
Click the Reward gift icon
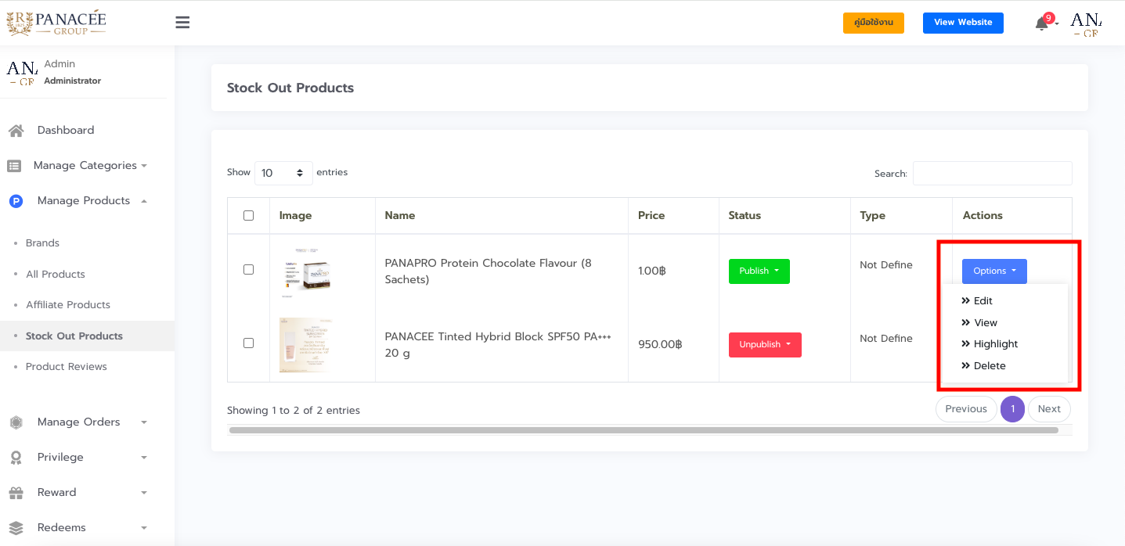(16, 493)
